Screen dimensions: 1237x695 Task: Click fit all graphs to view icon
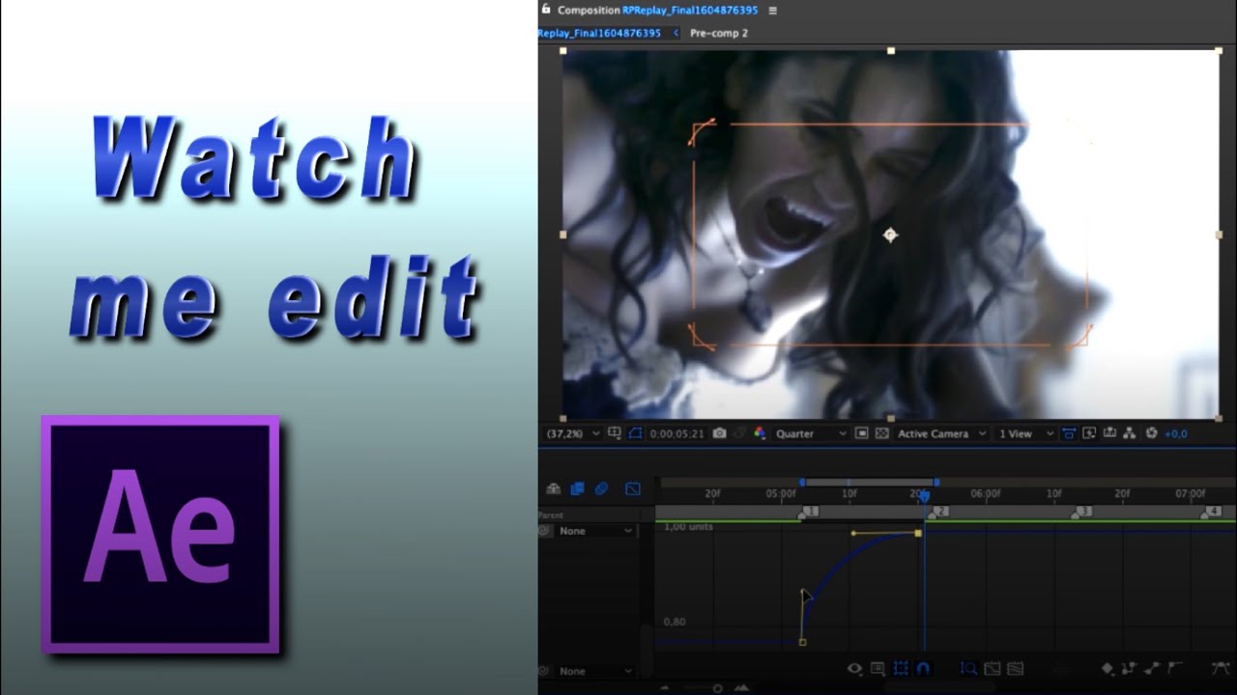pos(1015,668)
